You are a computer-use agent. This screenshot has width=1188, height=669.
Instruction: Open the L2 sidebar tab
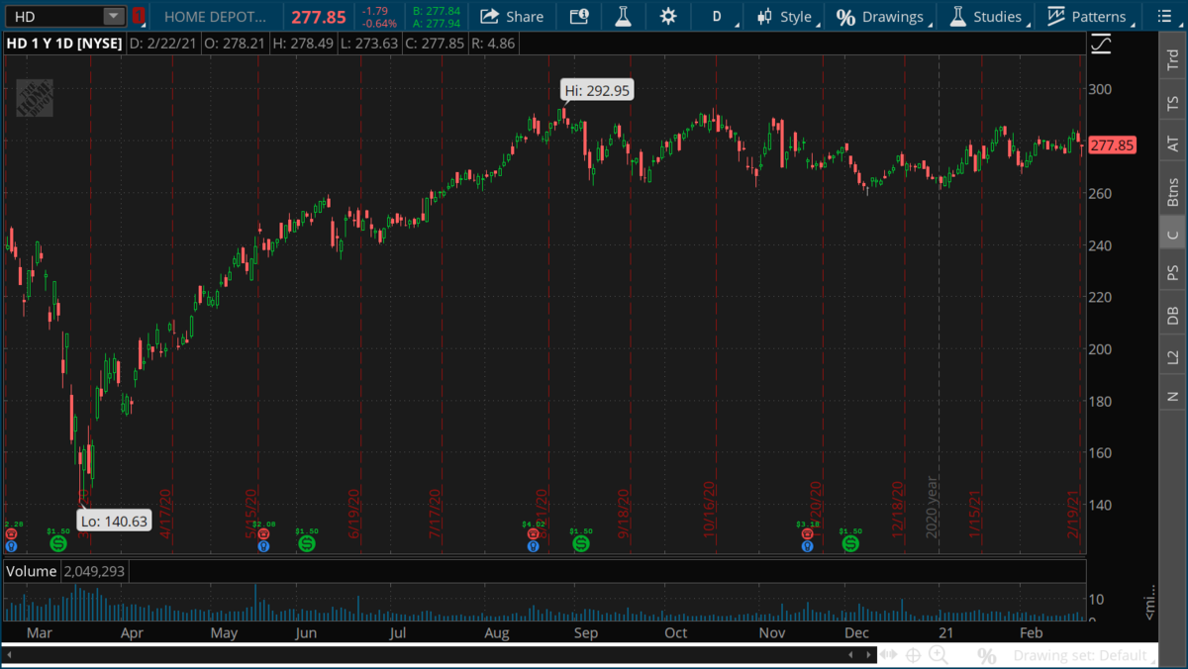1173,356
